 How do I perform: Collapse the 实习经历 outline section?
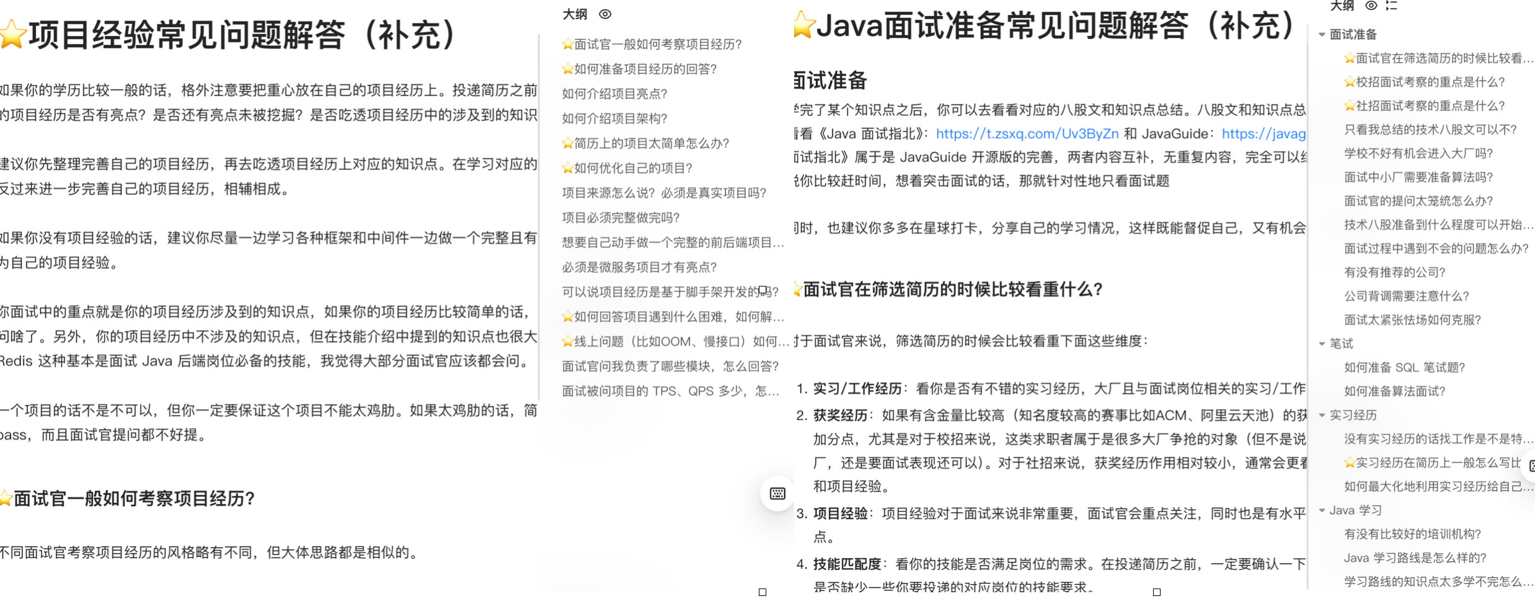[1322, 415]
